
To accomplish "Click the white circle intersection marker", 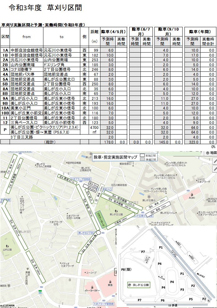I will tap(98, 233).
